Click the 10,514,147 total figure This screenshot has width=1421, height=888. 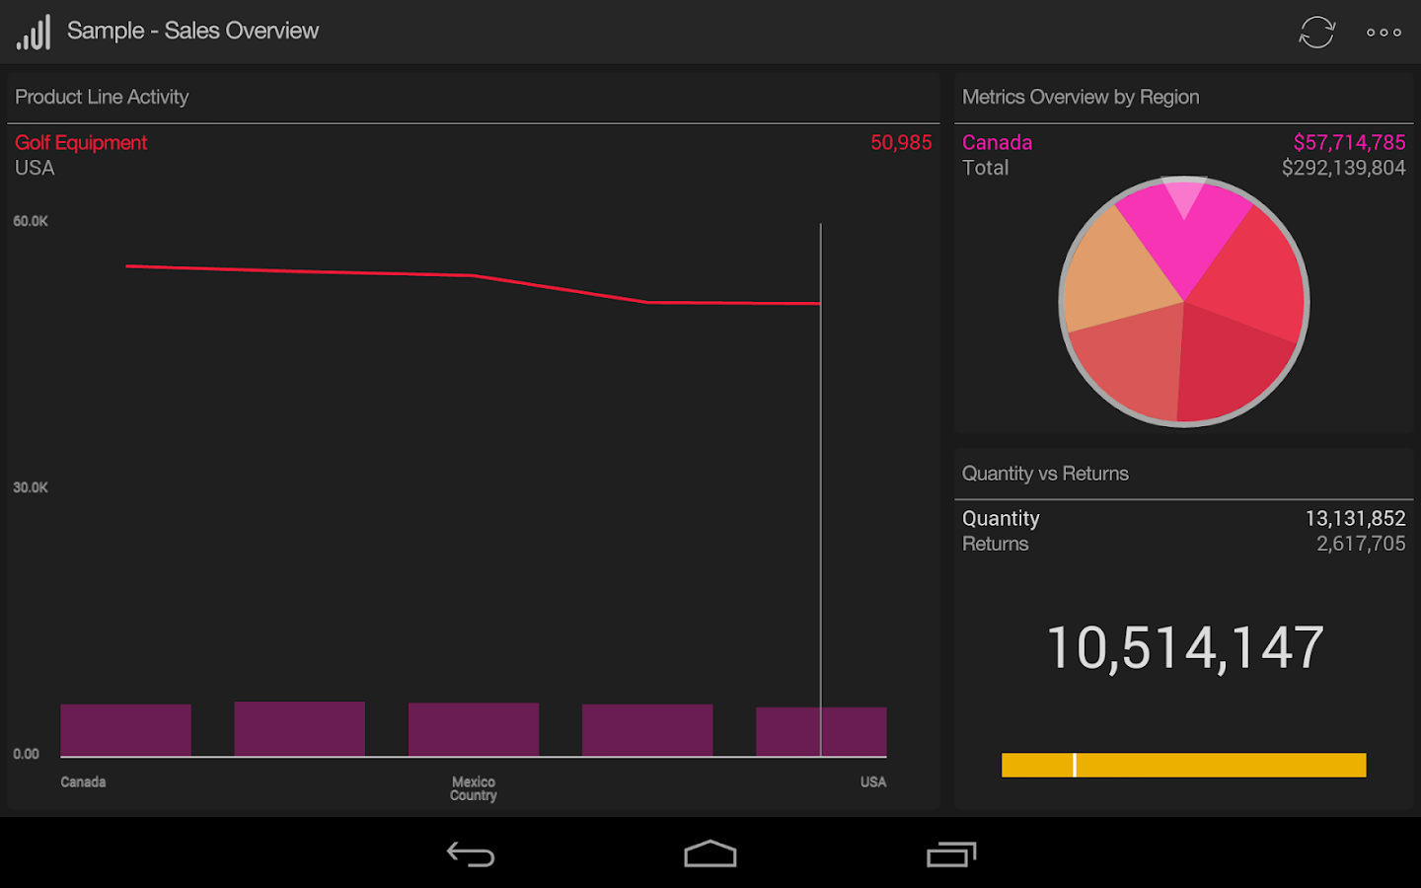[1184, 644]
